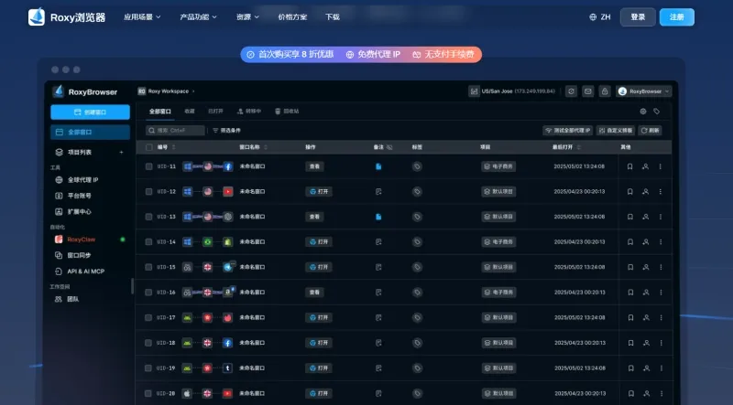
Task: Click 打开 button in UID-12 row
Action: [319, 191]
